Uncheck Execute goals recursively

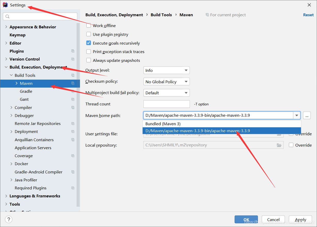tap(88, 43)
